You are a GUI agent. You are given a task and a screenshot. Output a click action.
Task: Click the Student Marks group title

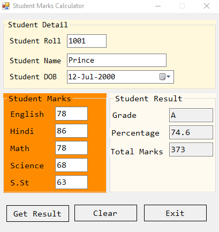point(40,99)
